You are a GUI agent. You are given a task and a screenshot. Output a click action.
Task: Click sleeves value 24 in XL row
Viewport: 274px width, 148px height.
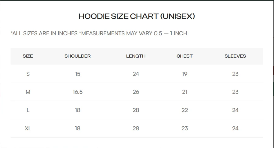coord(235,128)
